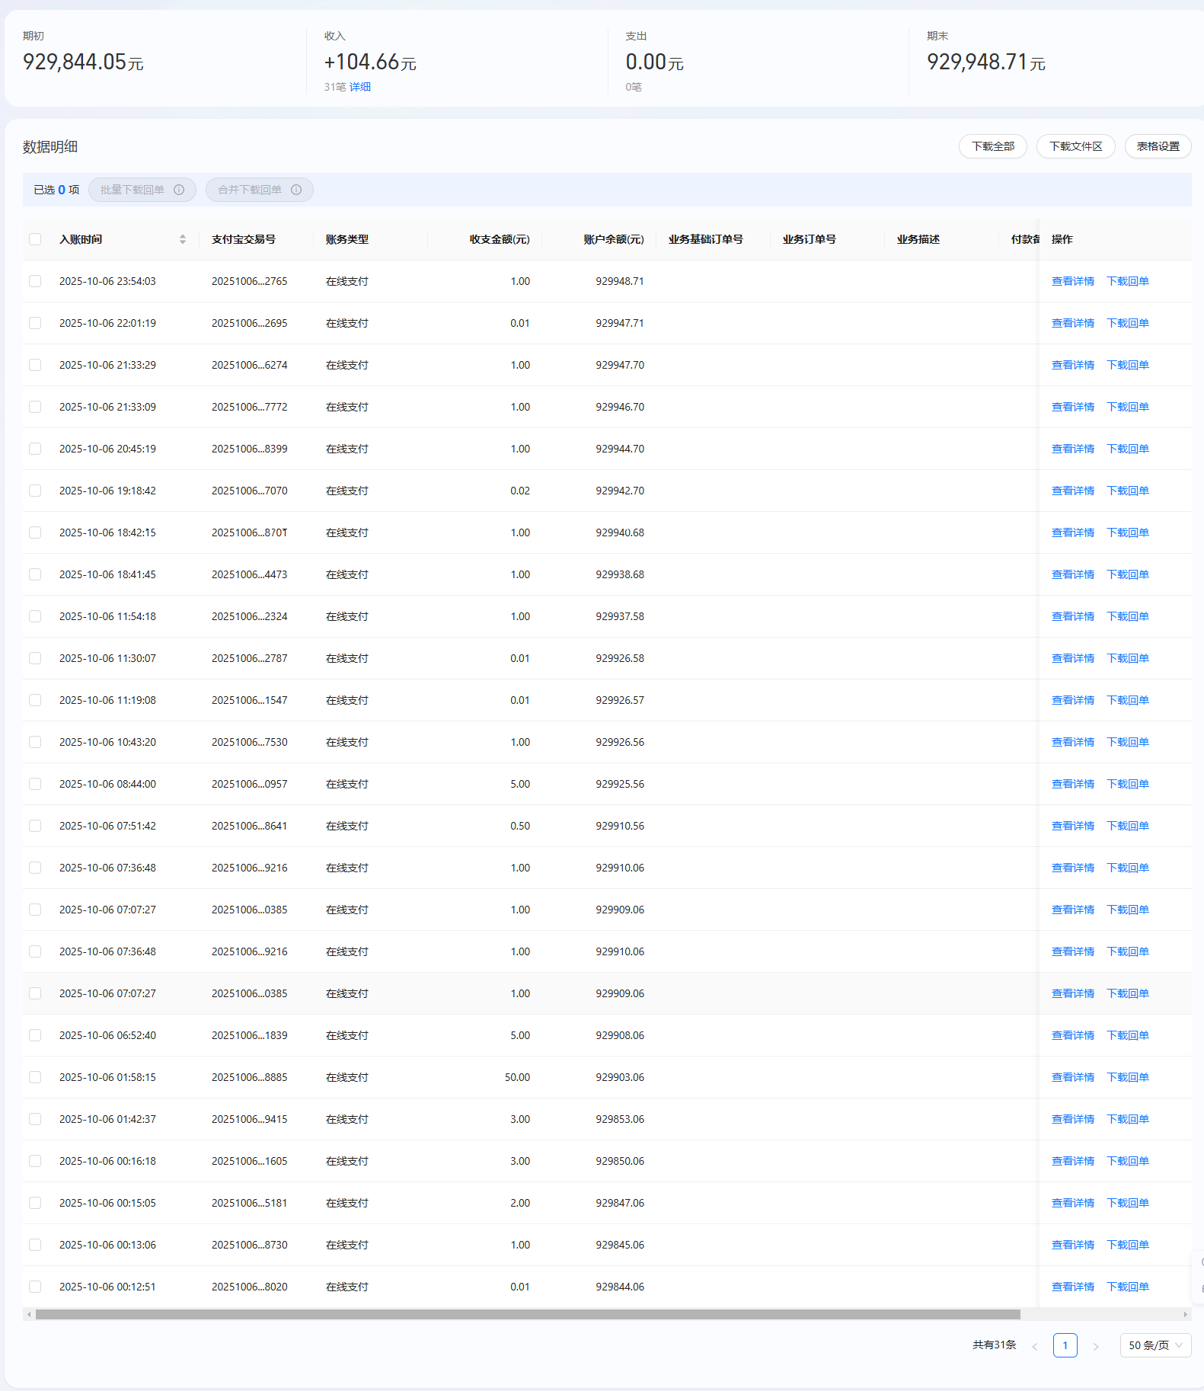
Task: Go to previous page with left chevron
Action: tap(1034, 1346)
